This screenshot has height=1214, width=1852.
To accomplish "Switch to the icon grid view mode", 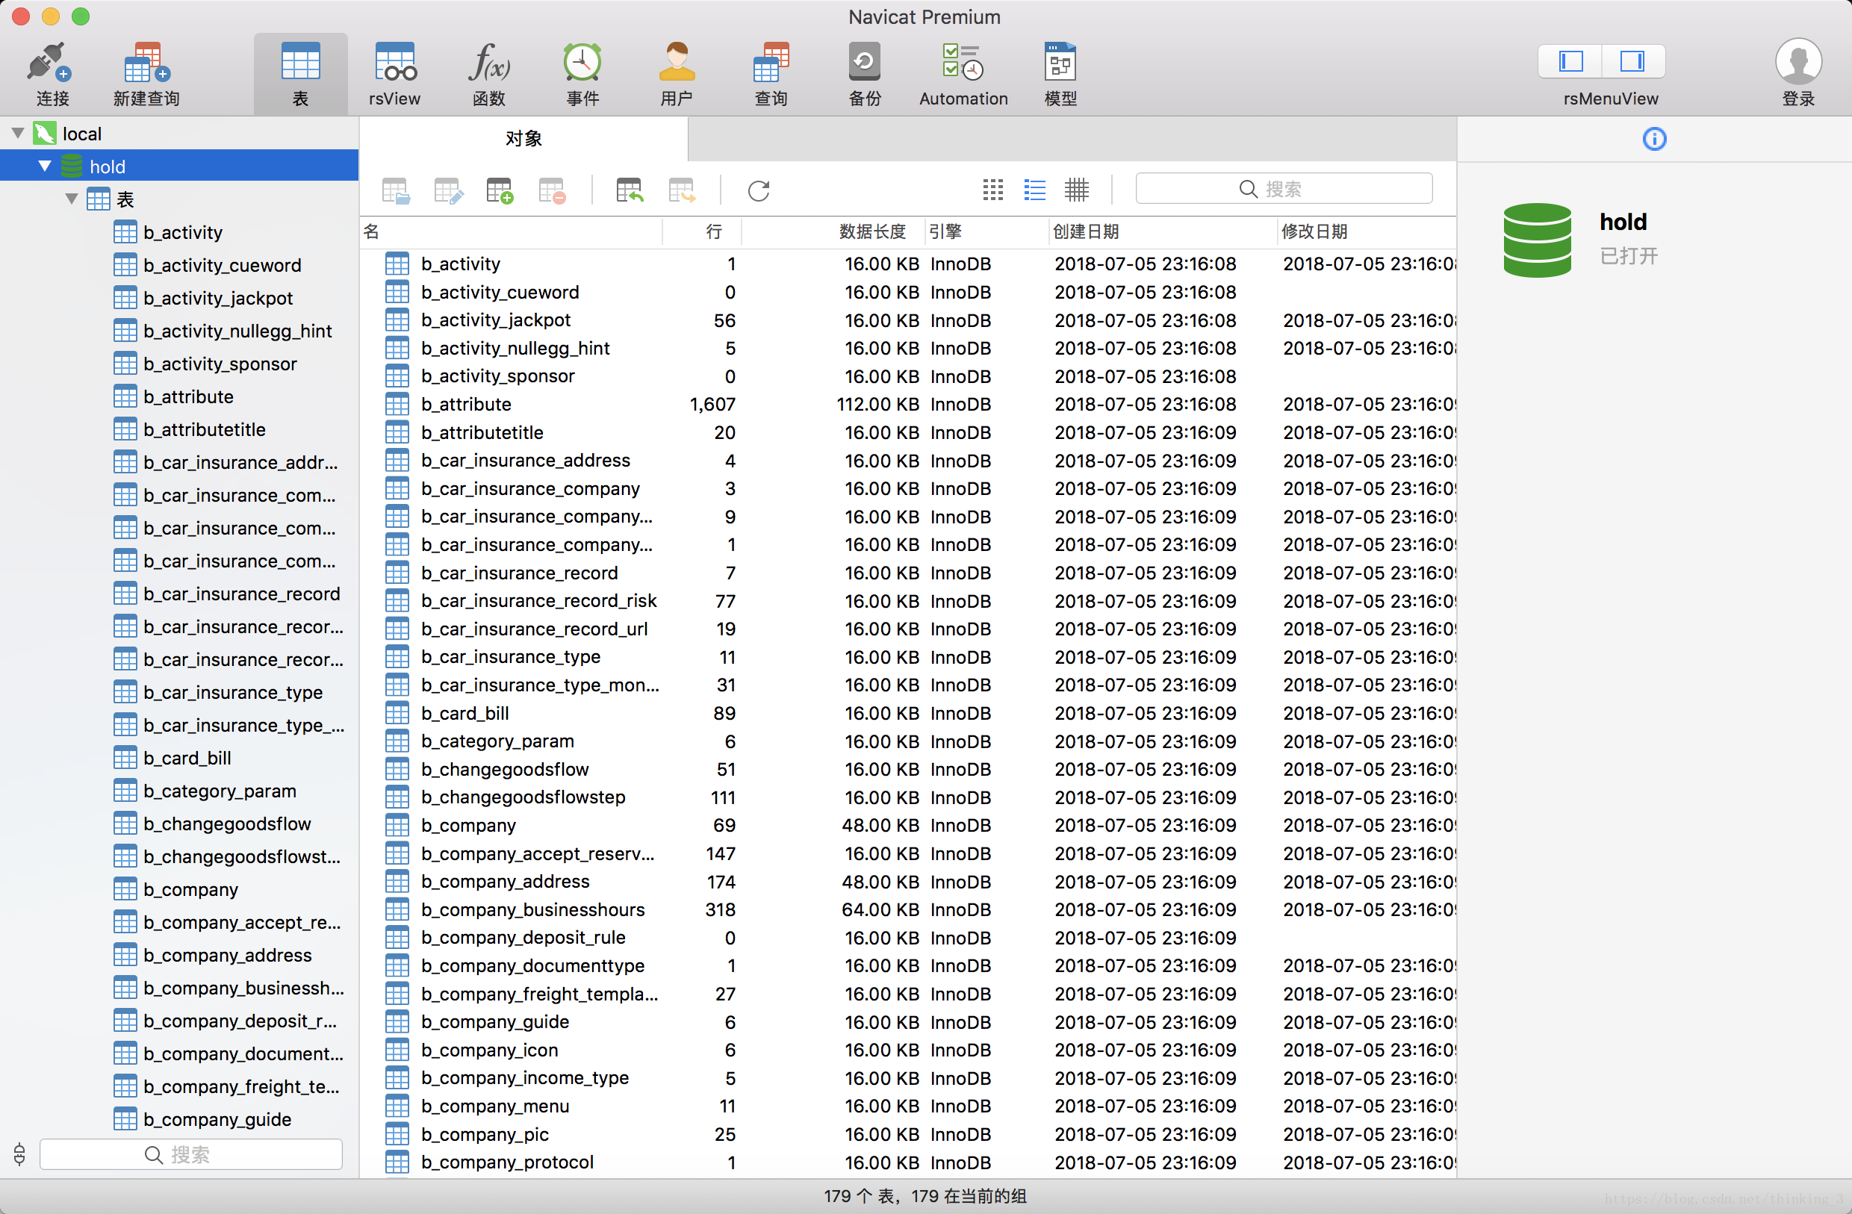I will 993,190.
